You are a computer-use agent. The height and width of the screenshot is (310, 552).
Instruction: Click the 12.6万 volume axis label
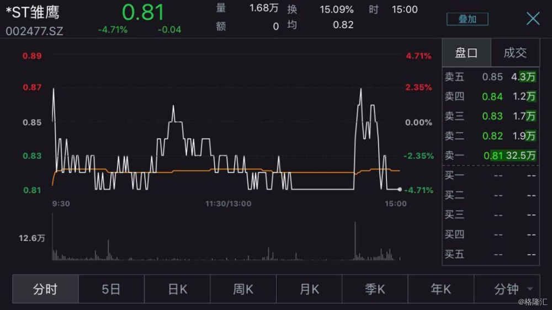[x=31, y=238]
